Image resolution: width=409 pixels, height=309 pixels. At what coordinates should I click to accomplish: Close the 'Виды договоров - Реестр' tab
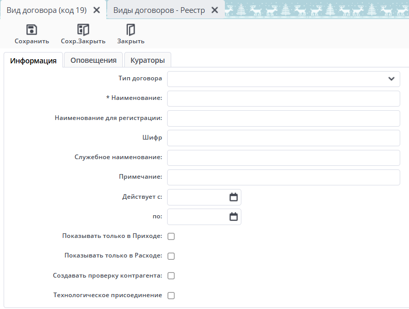215,10
